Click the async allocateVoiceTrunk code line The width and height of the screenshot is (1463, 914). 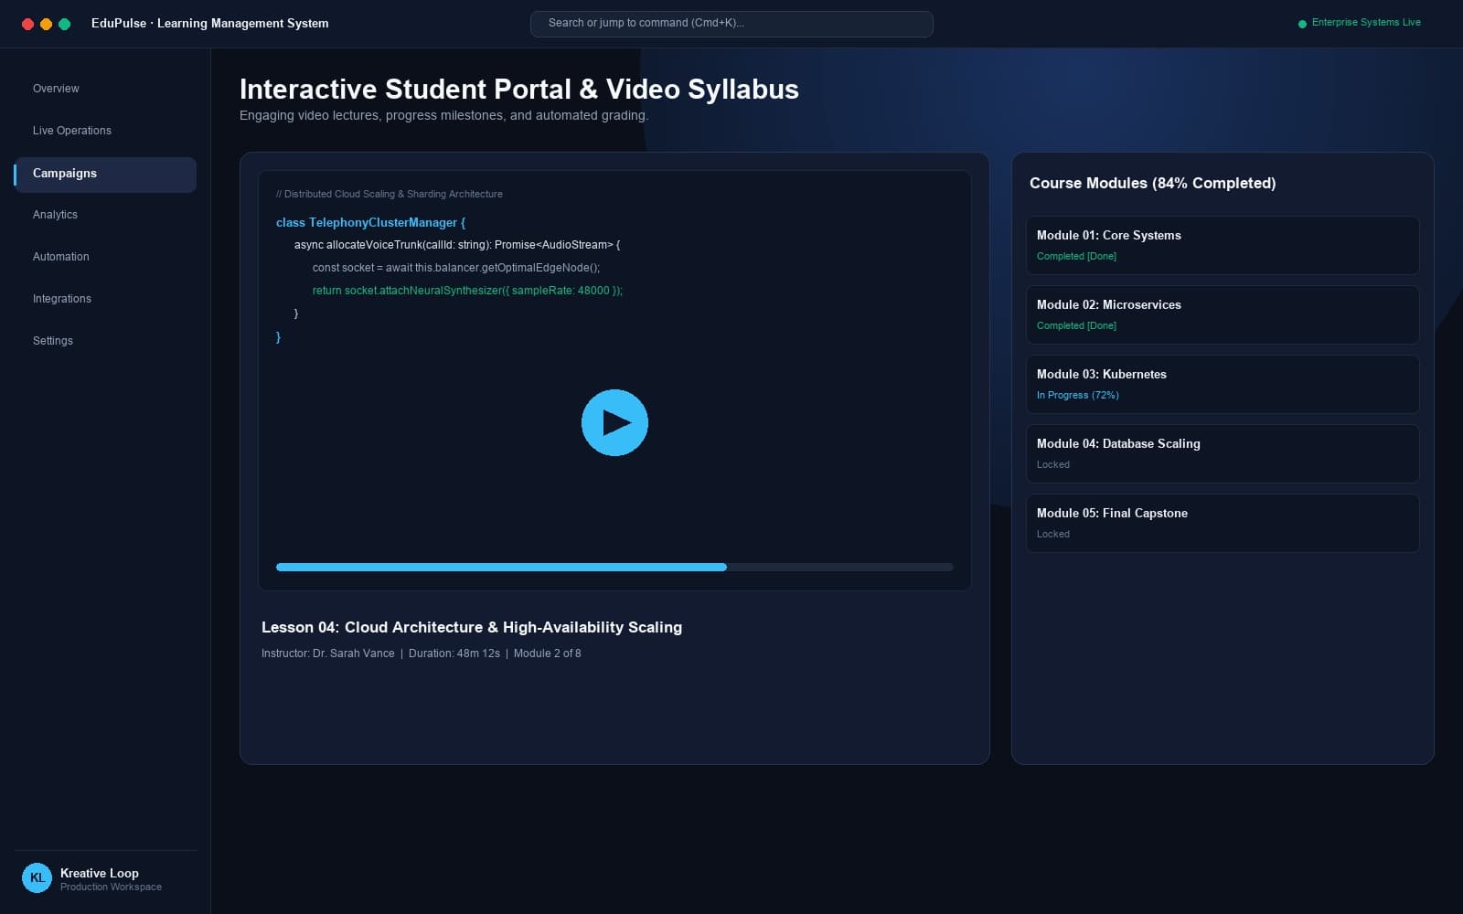[x=457, y=245]
